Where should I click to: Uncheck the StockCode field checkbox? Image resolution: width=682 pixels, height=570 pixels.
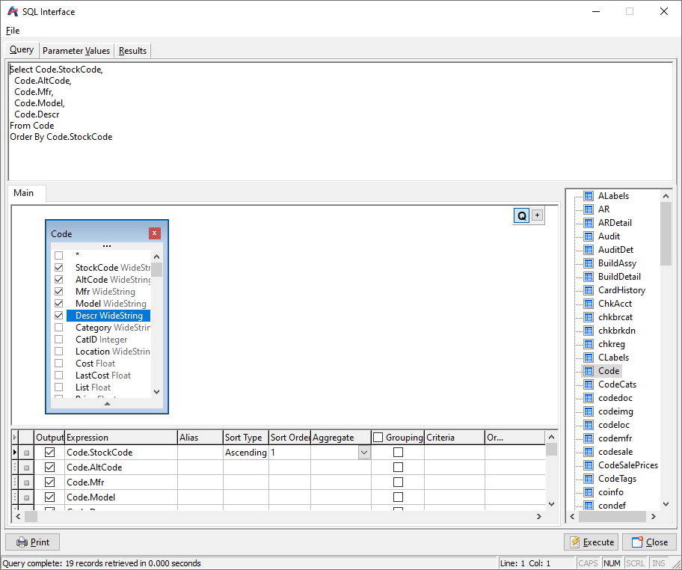(59, 268)
